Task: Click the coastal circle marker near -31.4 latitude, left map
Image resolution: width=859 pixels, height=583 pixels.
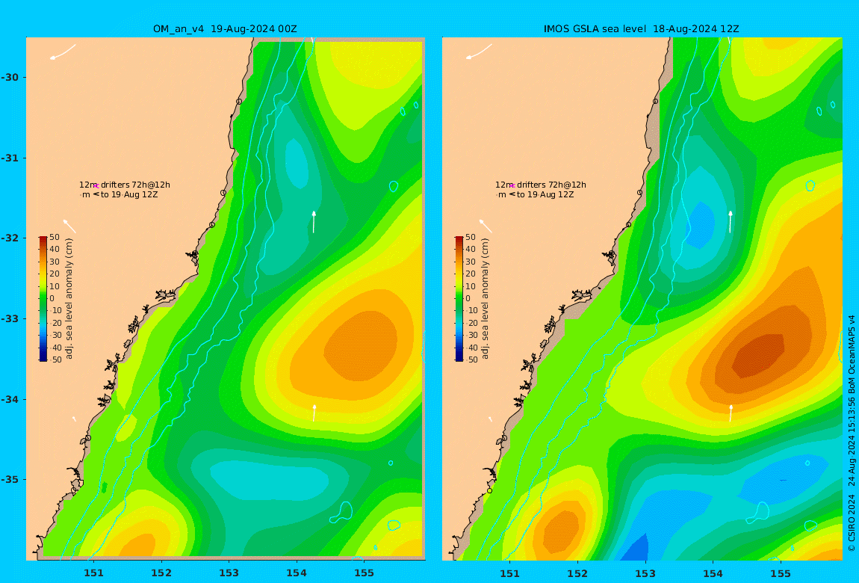Action: point(223,193)
